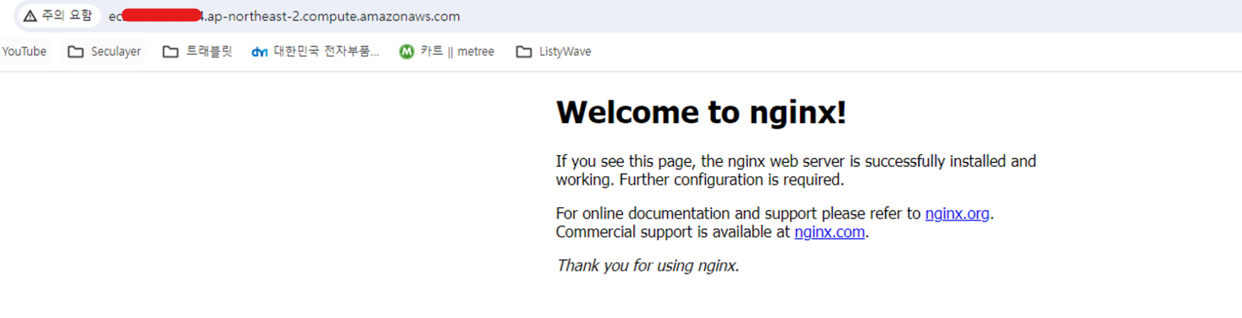This screenshot has height=318, width=1242.
Task: Follow the nginx.org documentation link
Action: point(957,214)
